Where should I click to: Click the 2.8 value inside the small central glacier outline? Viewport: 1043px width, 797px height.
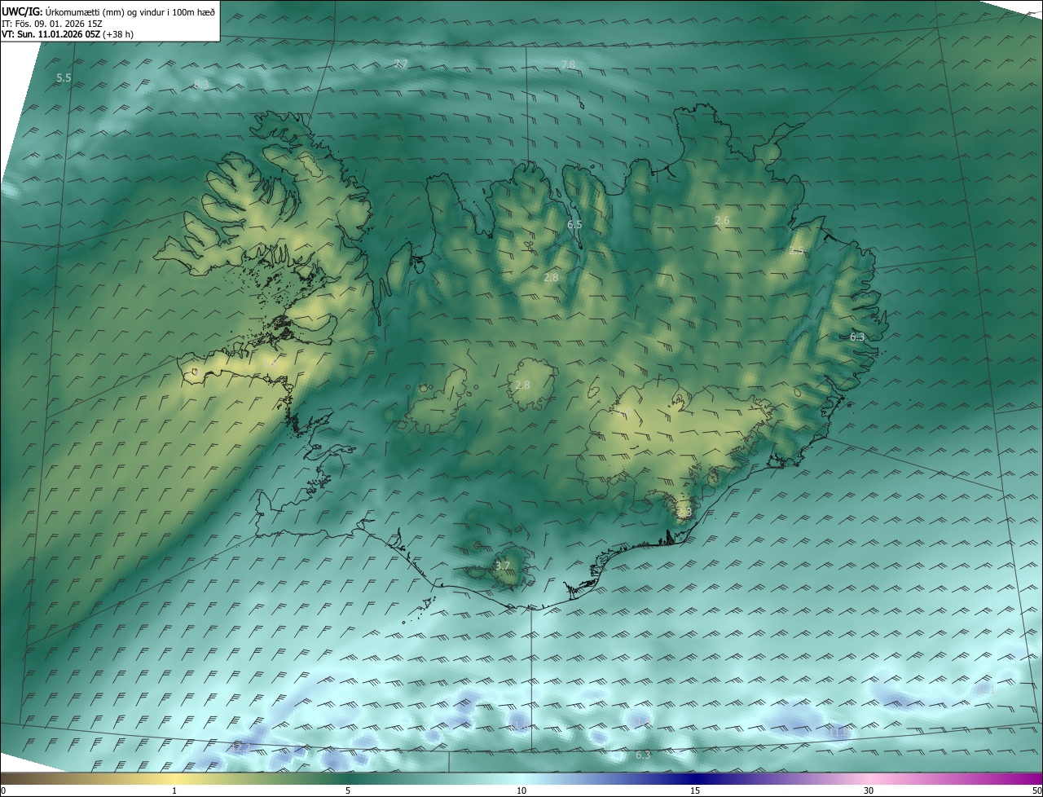tap(522, 385)
